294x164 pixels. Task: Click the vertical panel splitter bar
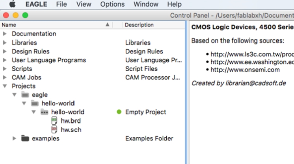[186, 92]
